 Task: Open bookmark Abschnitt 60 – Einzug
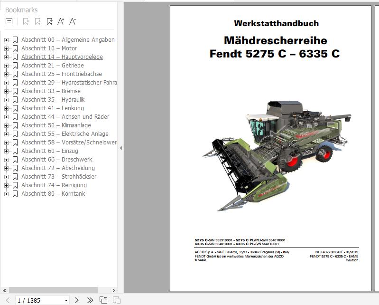coord(50,151)
